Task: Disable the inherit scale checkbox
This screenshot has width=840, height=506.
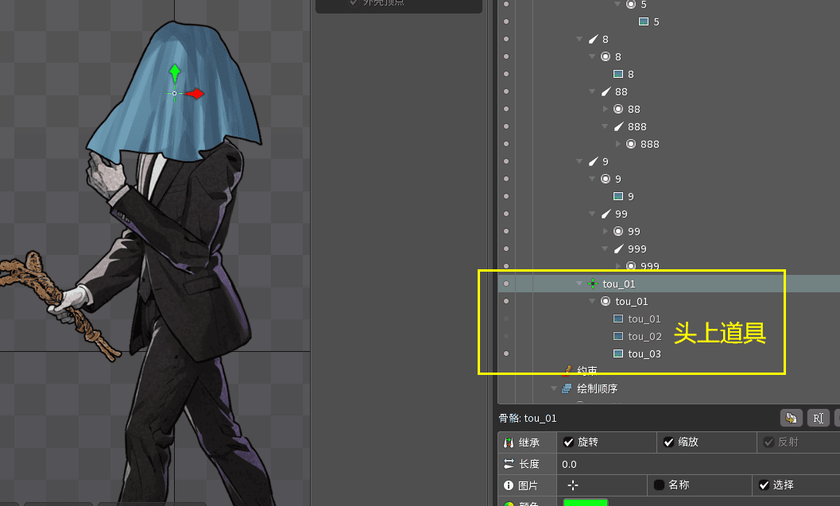Action: tap(668, 442)
